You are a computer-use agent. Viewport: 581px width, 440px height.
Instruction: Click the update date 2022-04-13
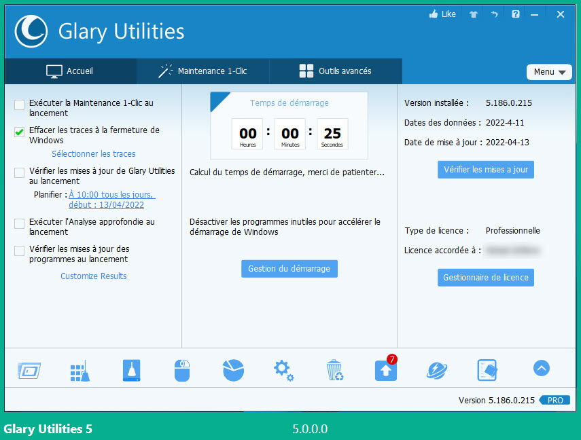click(x=507, y=142)
